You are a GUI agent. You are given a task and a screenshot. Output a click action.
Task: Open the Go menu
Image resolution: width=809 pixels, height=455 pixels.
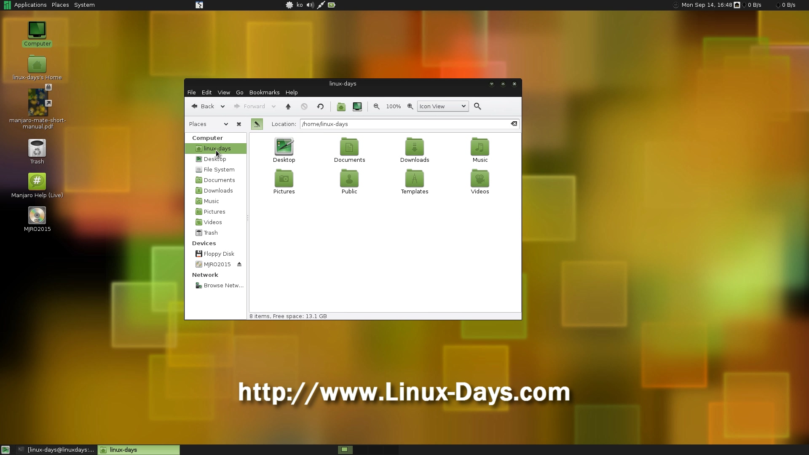(240, 93)
